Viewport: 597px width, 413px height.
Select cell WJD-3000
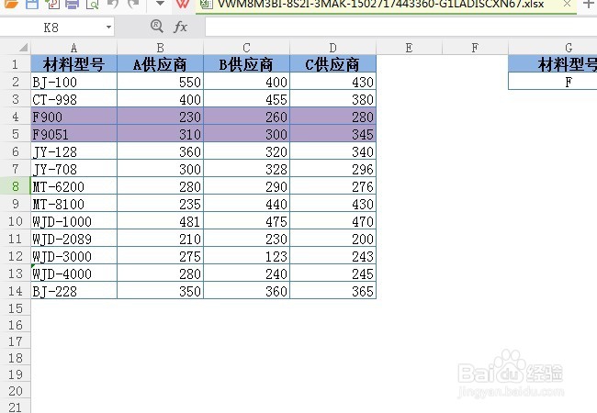(x=73, y=256)
